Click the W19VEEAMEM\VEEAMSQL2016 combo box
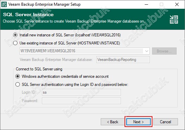 pos(85,51)
